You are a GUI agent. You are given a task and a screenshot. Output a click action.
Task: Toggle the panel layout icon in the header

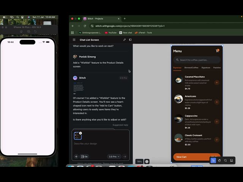click(x=130, y=40)
